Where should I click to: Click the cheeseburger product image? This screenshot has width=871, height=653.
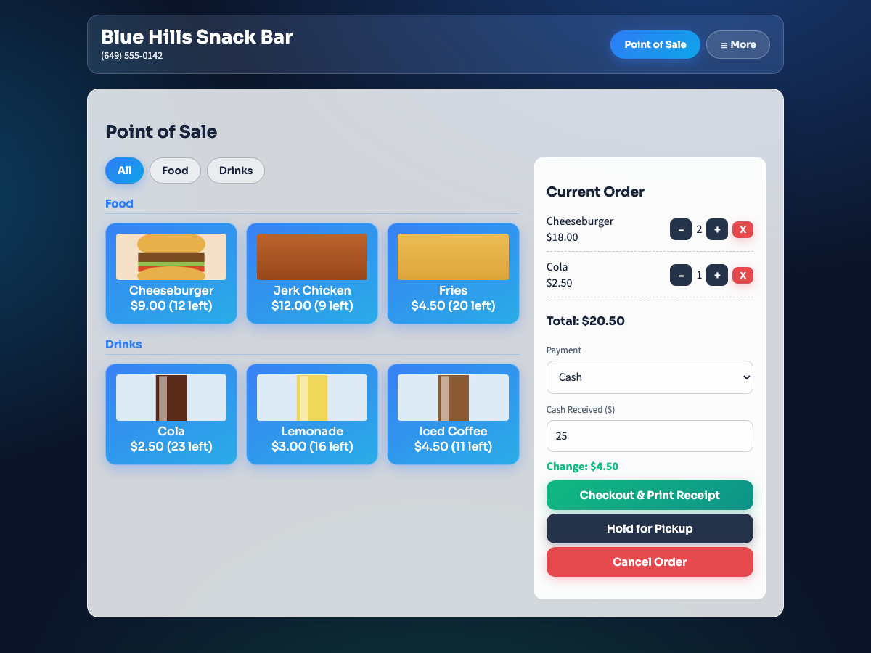click(171, 257)
